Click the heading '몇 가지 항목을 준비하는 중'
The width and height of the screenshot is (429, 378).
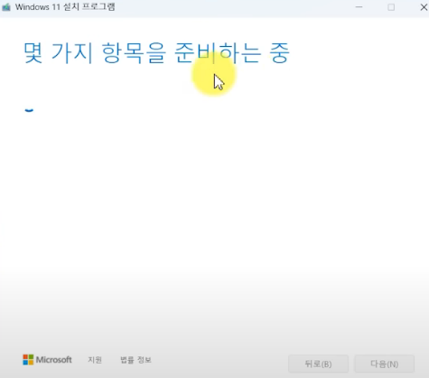(x=156, y=53)
